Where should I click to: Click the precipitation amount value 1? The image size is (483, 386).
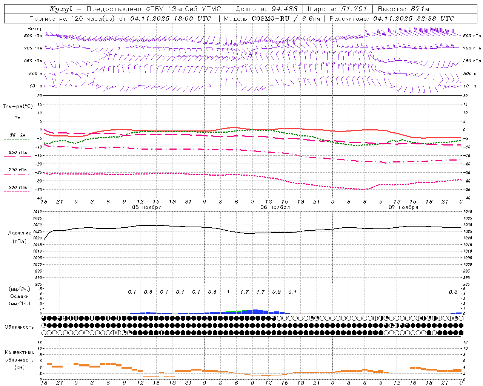228,292
